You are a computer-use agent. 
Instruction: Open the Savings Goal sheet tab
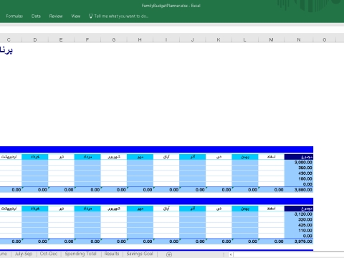click(x=140, y=254)
